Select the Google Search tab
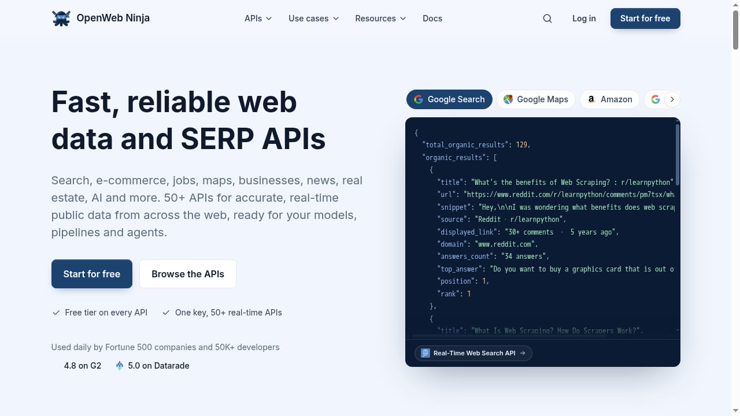The height and width of the screenshot is (416, 740). click(x=449, y=99)
